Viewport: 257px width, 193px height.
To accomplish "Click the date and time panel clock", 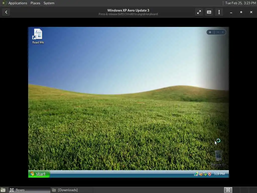I will tap(240, 3).
